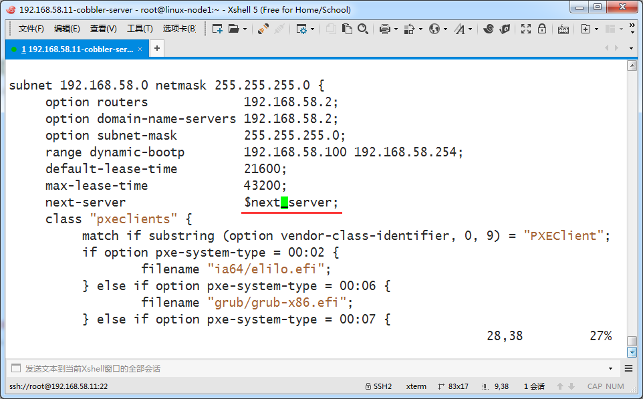The image size is (643, 399).
Task: Click the Disconnect plug icon
Action: tap(279, 29)
